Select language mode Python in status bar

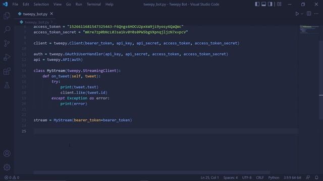coord(274,177)
